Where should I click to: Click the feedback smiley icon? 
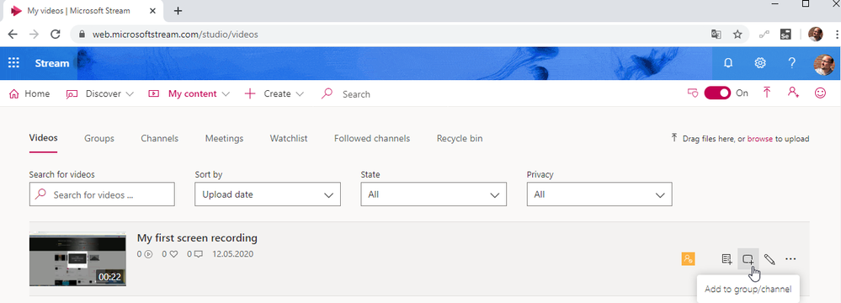(x=820, y=93)
